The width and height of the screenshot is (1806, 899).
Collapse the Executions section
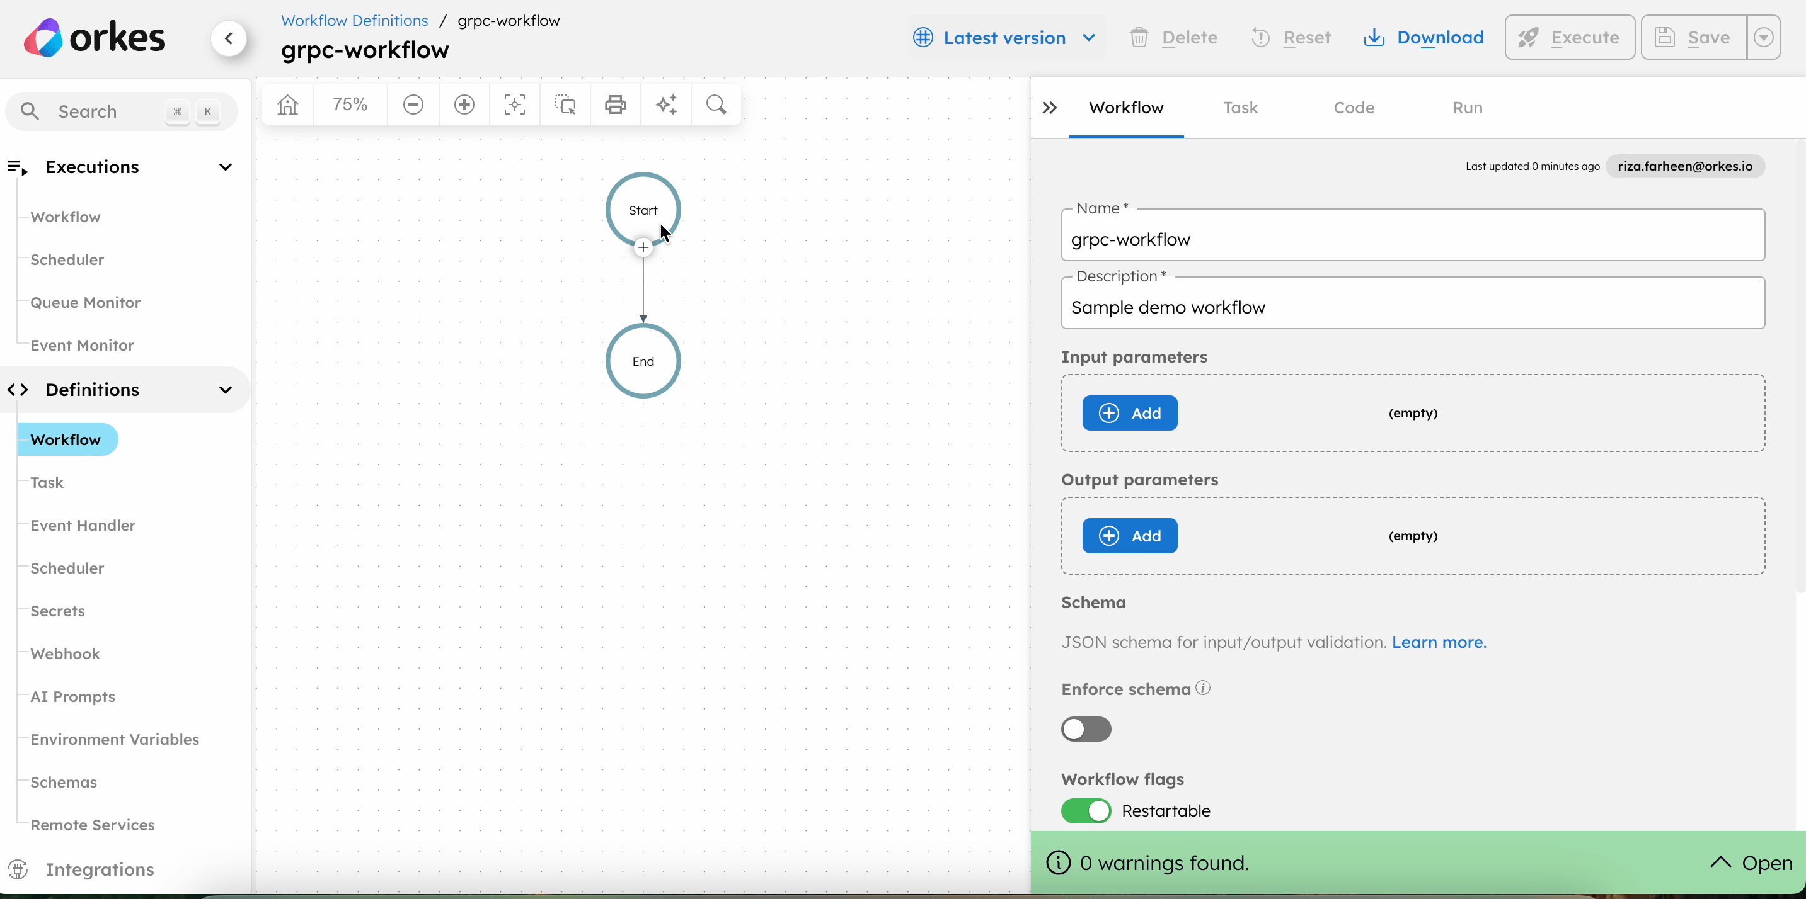[225, 167]
